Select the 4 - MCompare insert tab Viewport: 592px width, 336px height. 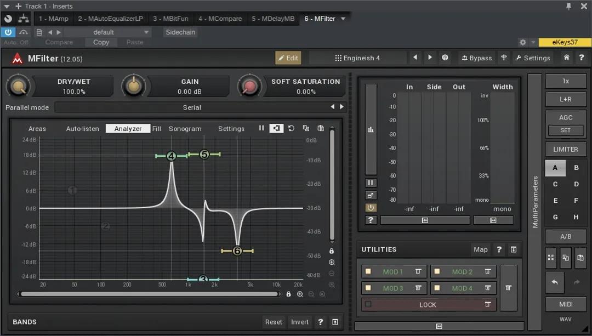(x=220, y=18)
